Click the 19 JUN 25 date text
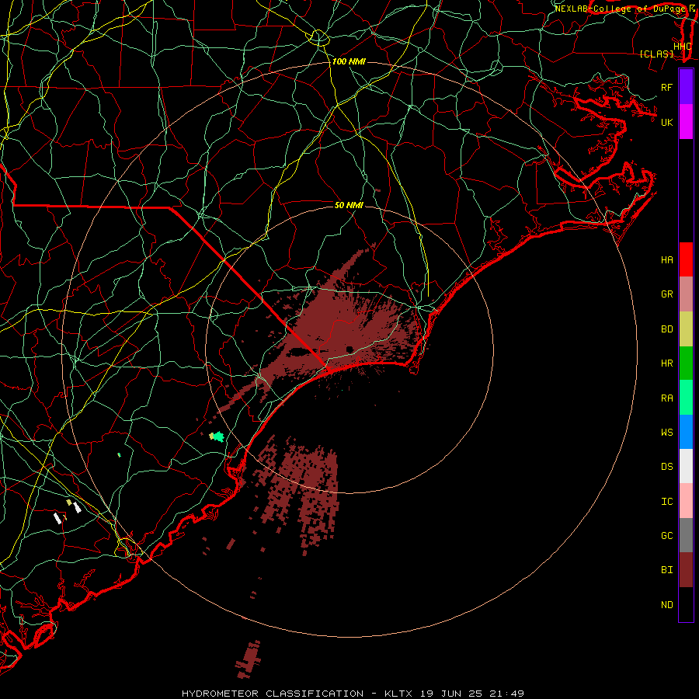Screen dimensions: 699x699 (450, 694)
